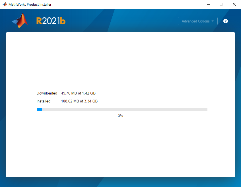Viewport: 241px width, 187px height.
Task: Click empty white area above Downloaded row
Action: [120, 63]
